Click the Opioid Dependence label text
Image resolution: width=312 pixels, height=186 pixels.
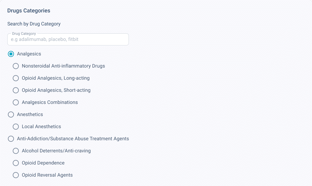(x=43, y=163)
